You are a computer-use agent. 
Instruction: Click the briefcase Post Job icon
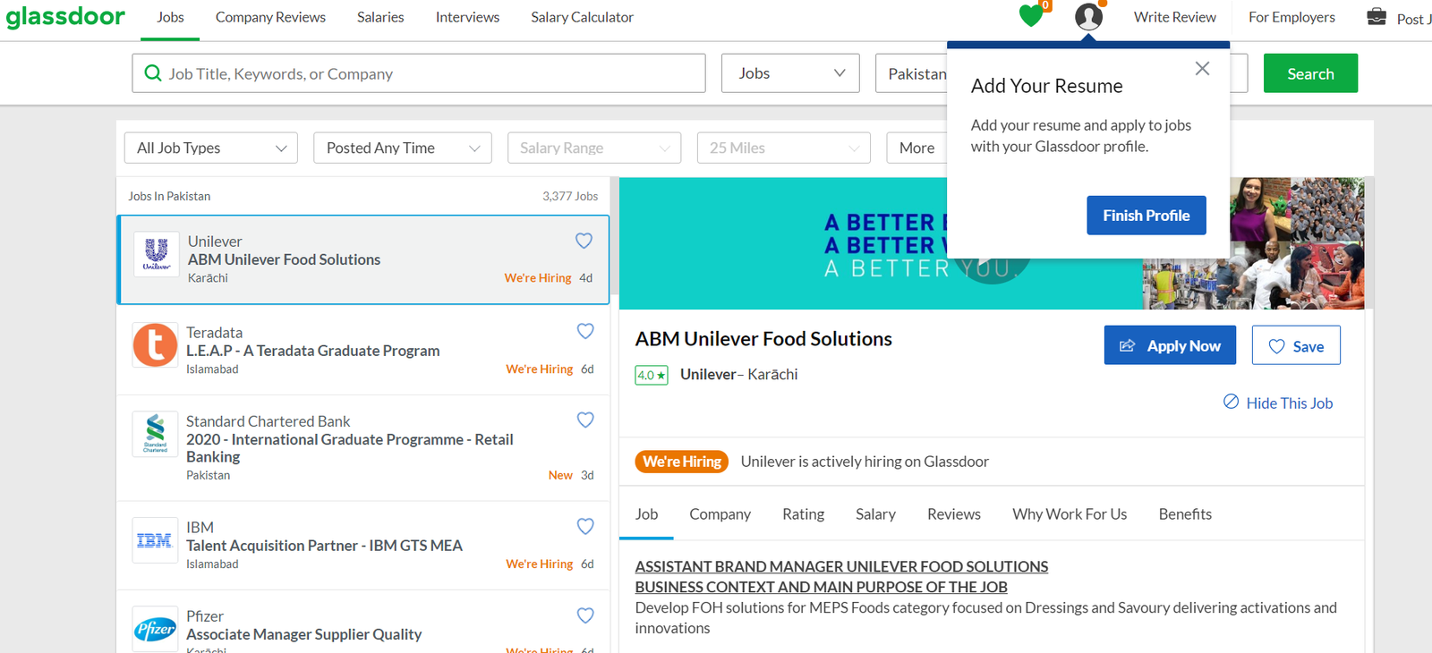[1377, 16]
